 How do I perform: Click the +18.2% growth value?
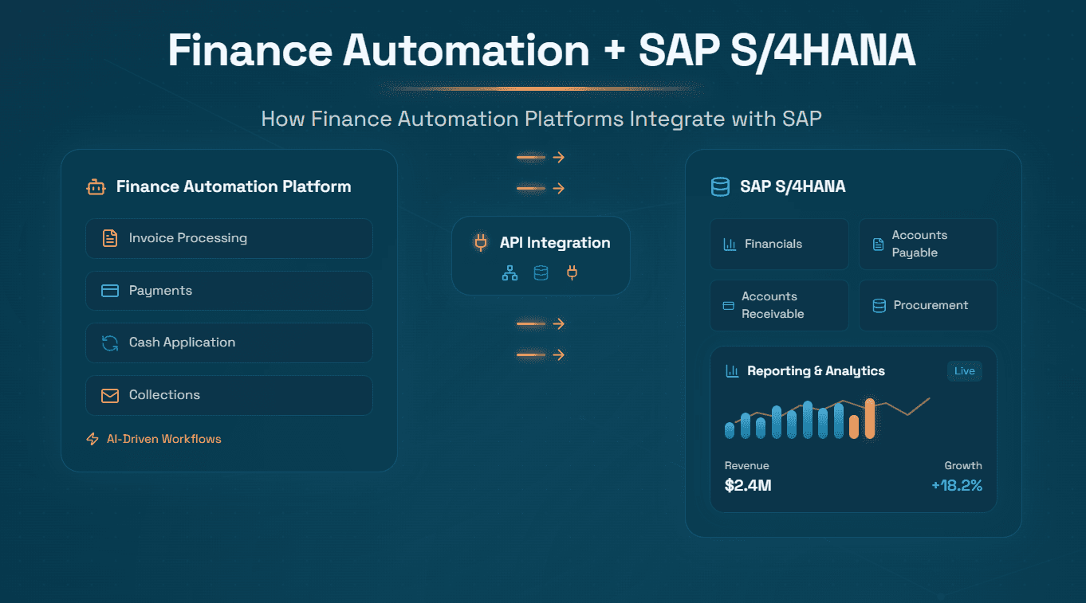tap(956, 485)
